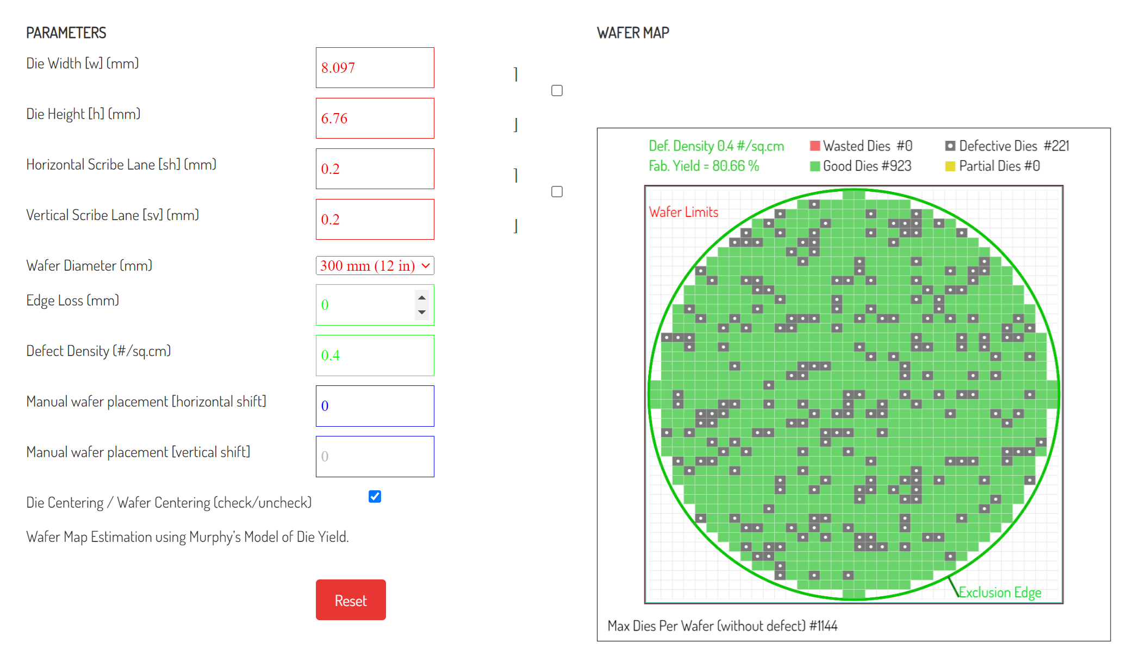Click the horizontal shift placement field
Image resolution: width=1146 pixels, height=649 pixels.
coord(375,406)
